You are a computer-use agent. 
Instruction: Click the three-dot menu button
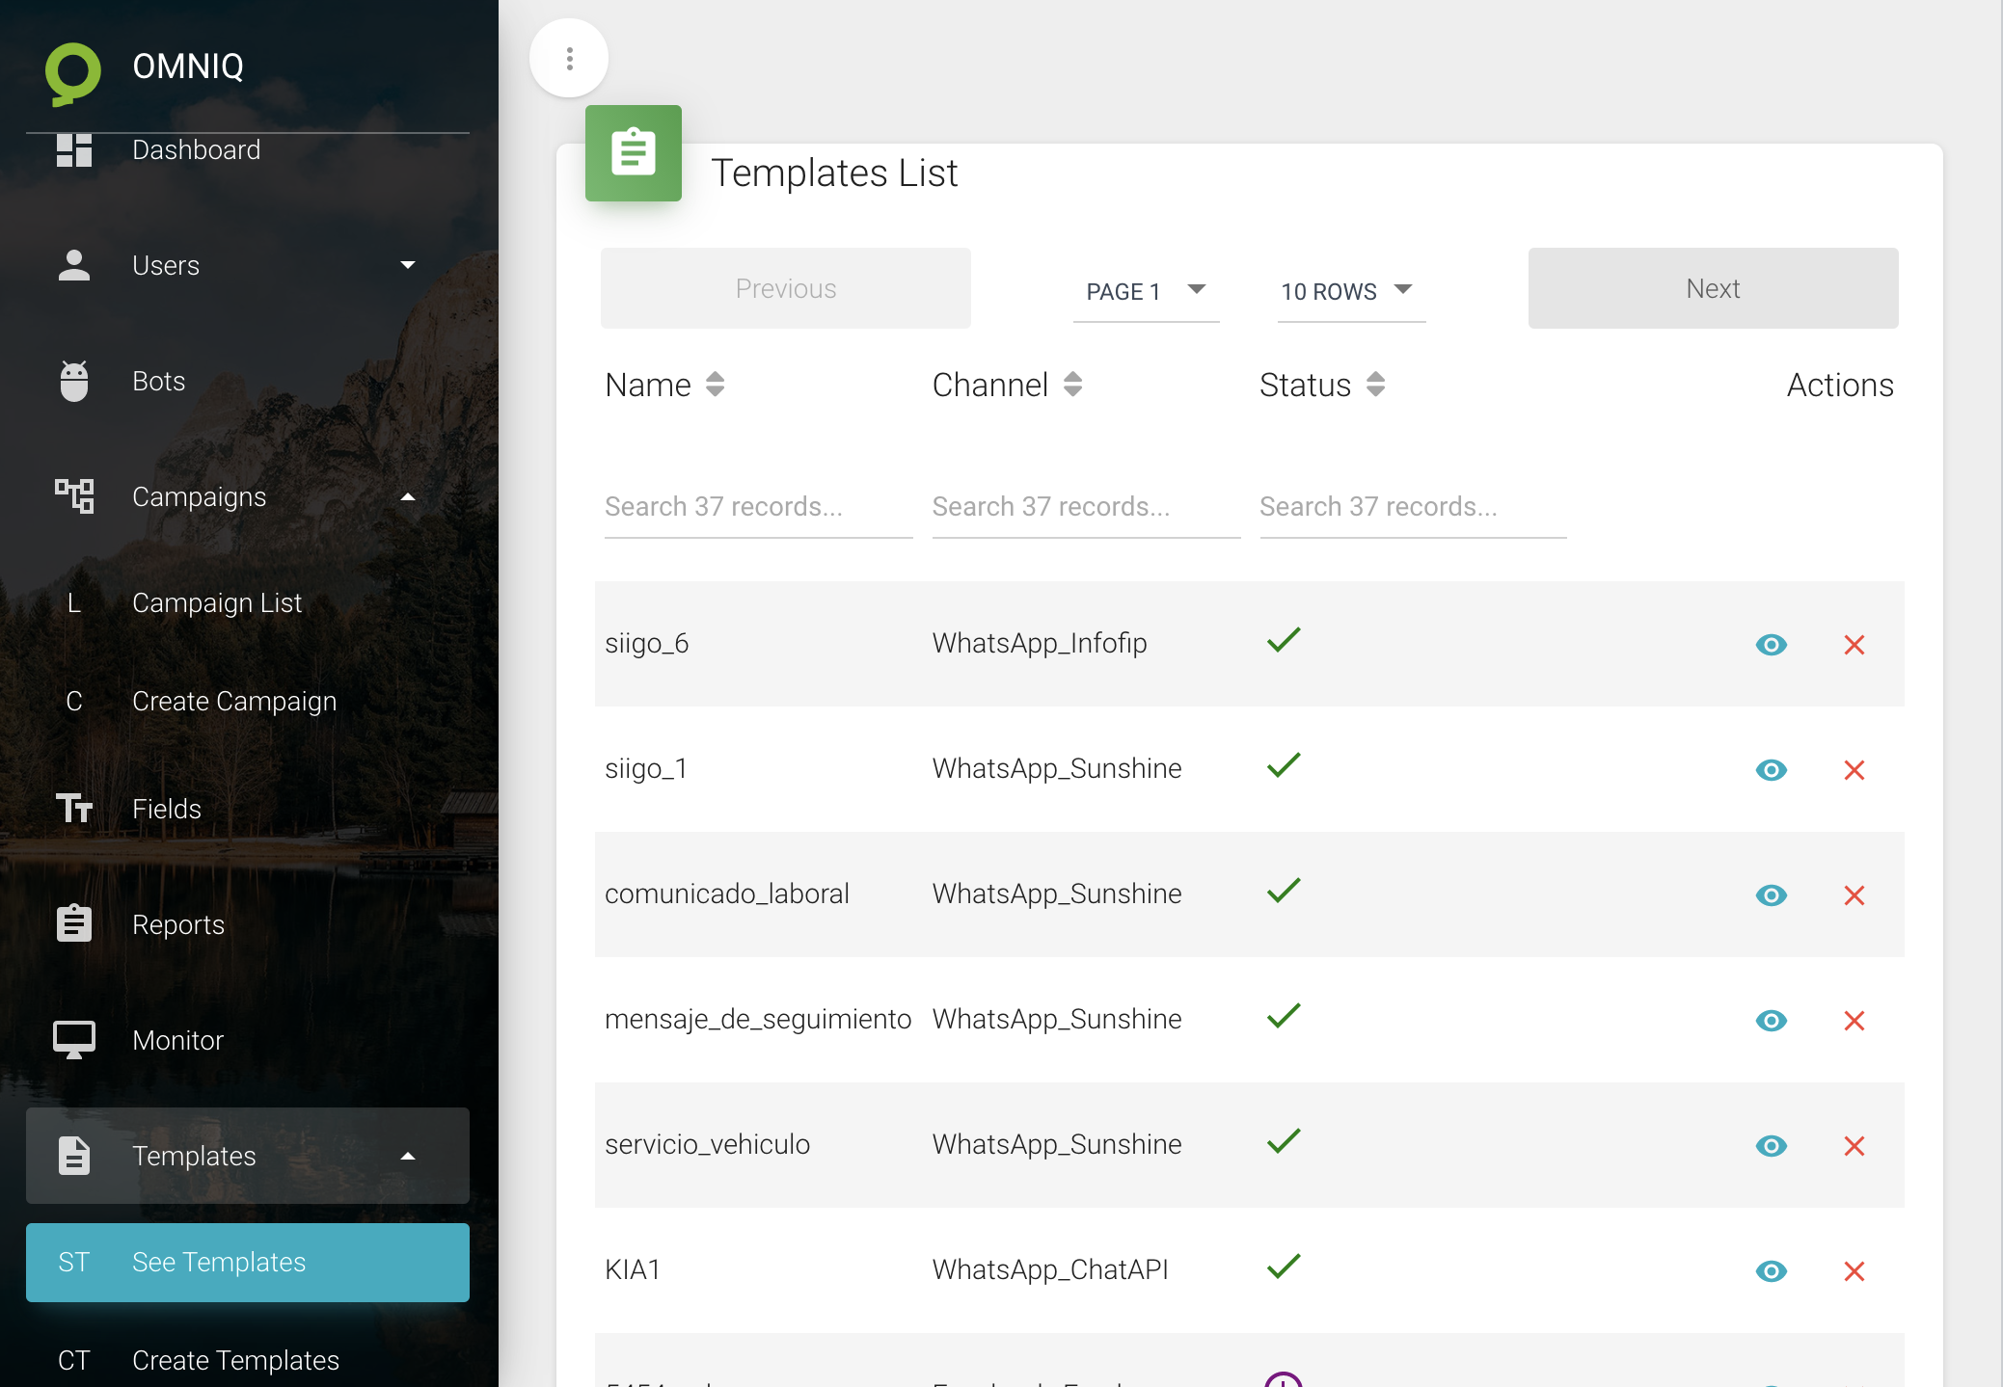[x=569, y=59]
